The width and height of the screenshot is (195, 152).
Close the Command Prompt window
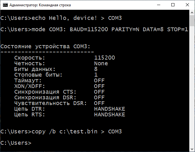click(187, 5)
